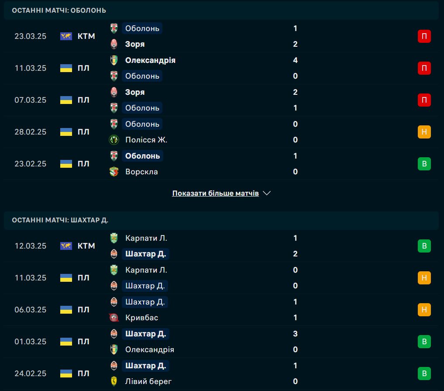Click the Зоря club crest in the 07.03.25 match
Screen dimensions: 444x391
(x=114, y=92)
